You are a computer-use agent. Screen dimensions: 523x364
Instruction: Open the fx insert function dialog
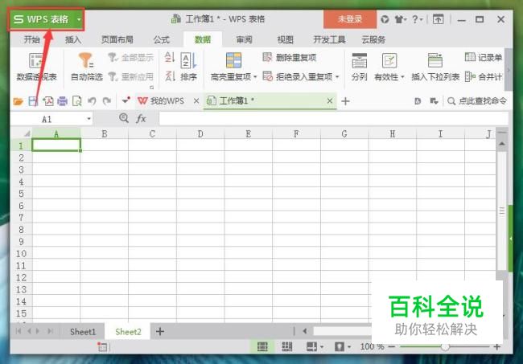click(141, 119)
